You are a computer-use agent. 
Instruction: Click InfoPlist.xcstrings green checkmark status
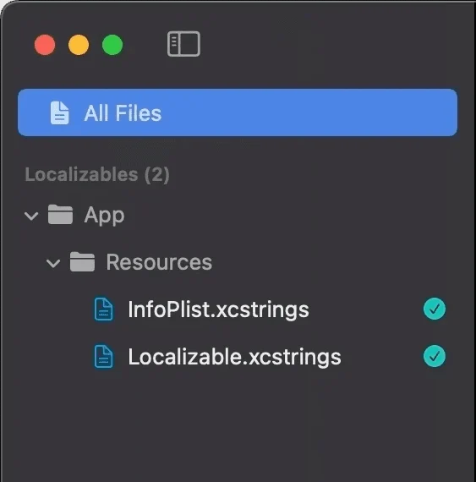coord(435,309)
